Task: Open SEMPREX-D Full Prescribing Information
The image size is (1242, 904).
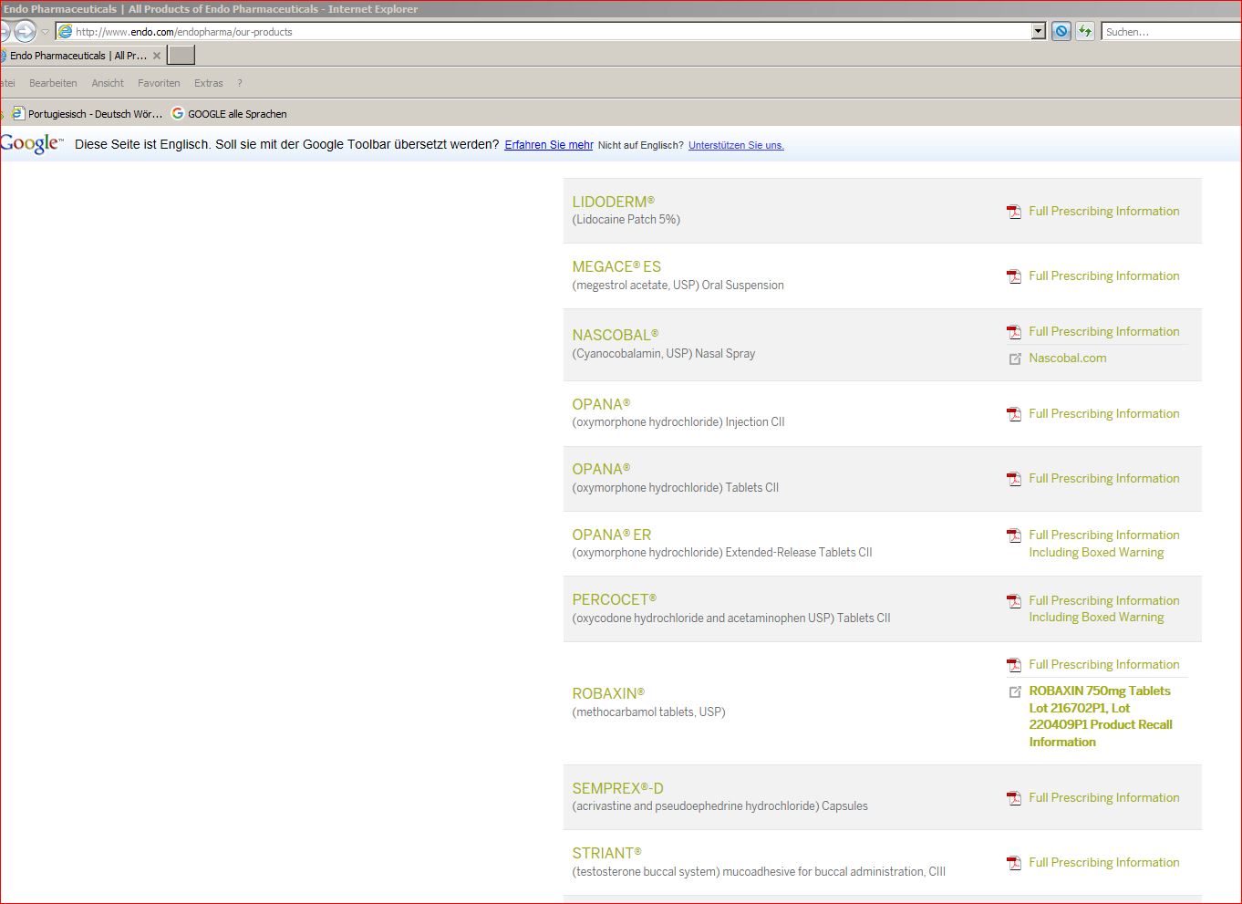Action: click(1104, 798)
